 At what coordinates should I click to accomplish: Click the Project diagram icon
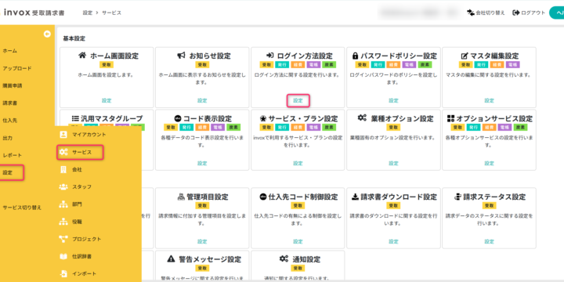pos(63,239)
